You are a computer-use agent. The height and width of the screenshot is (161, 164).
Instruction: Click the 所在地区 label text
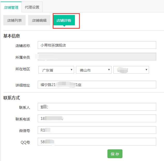tap(23, 69)
